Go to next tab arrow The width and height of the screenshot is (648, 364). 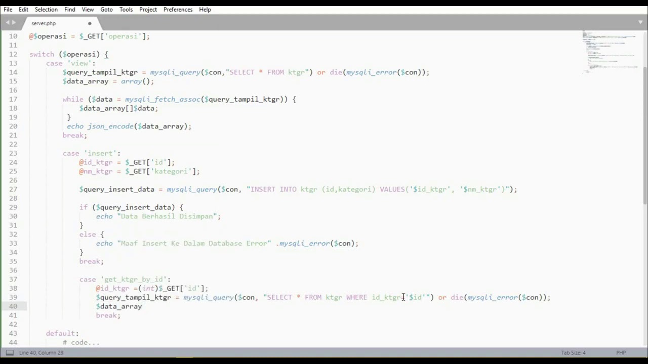coord(14,23)
